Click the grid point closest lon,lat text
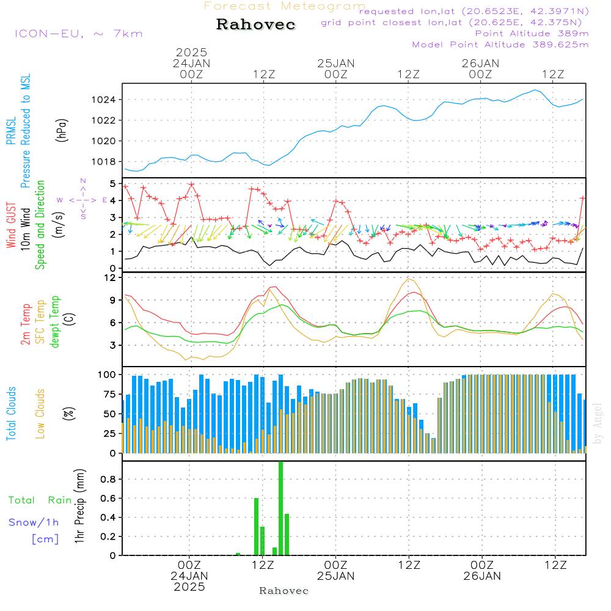 coord(452,22)
